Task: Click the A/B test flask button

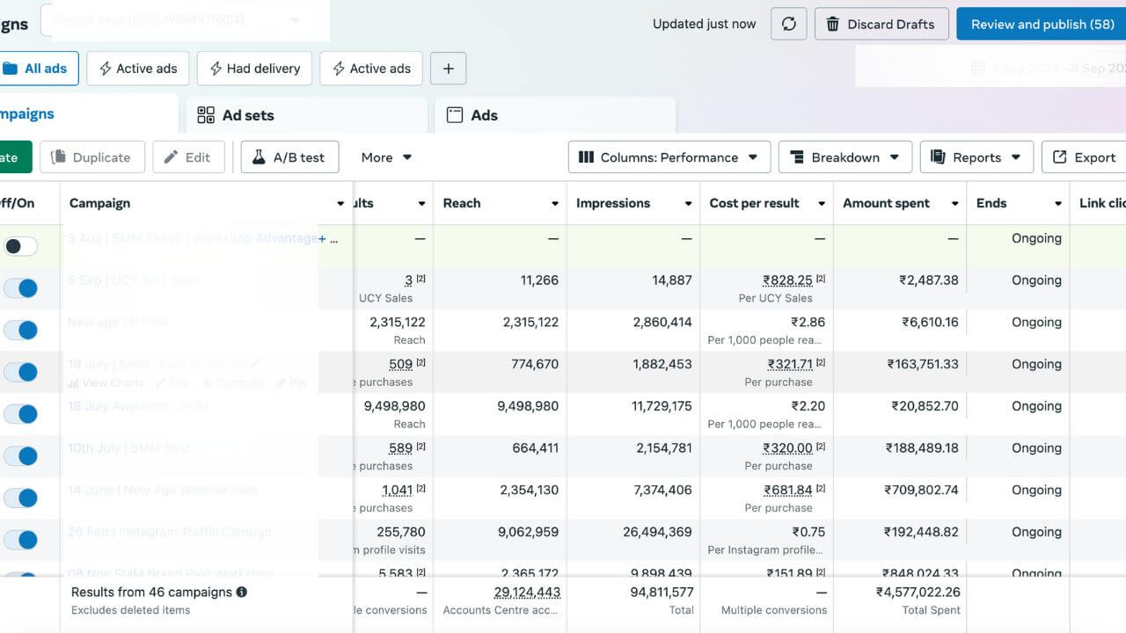Action: click(x=289, y=157)
